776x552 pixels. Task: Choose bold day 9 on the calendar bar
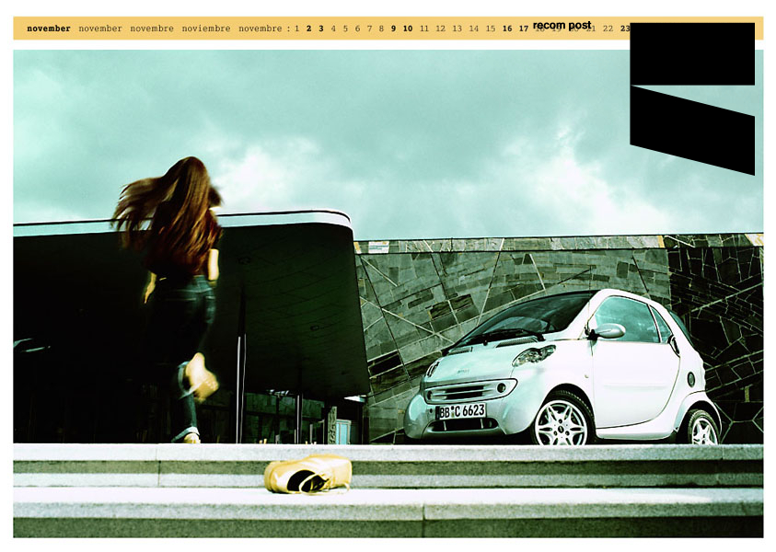(393, 29)
